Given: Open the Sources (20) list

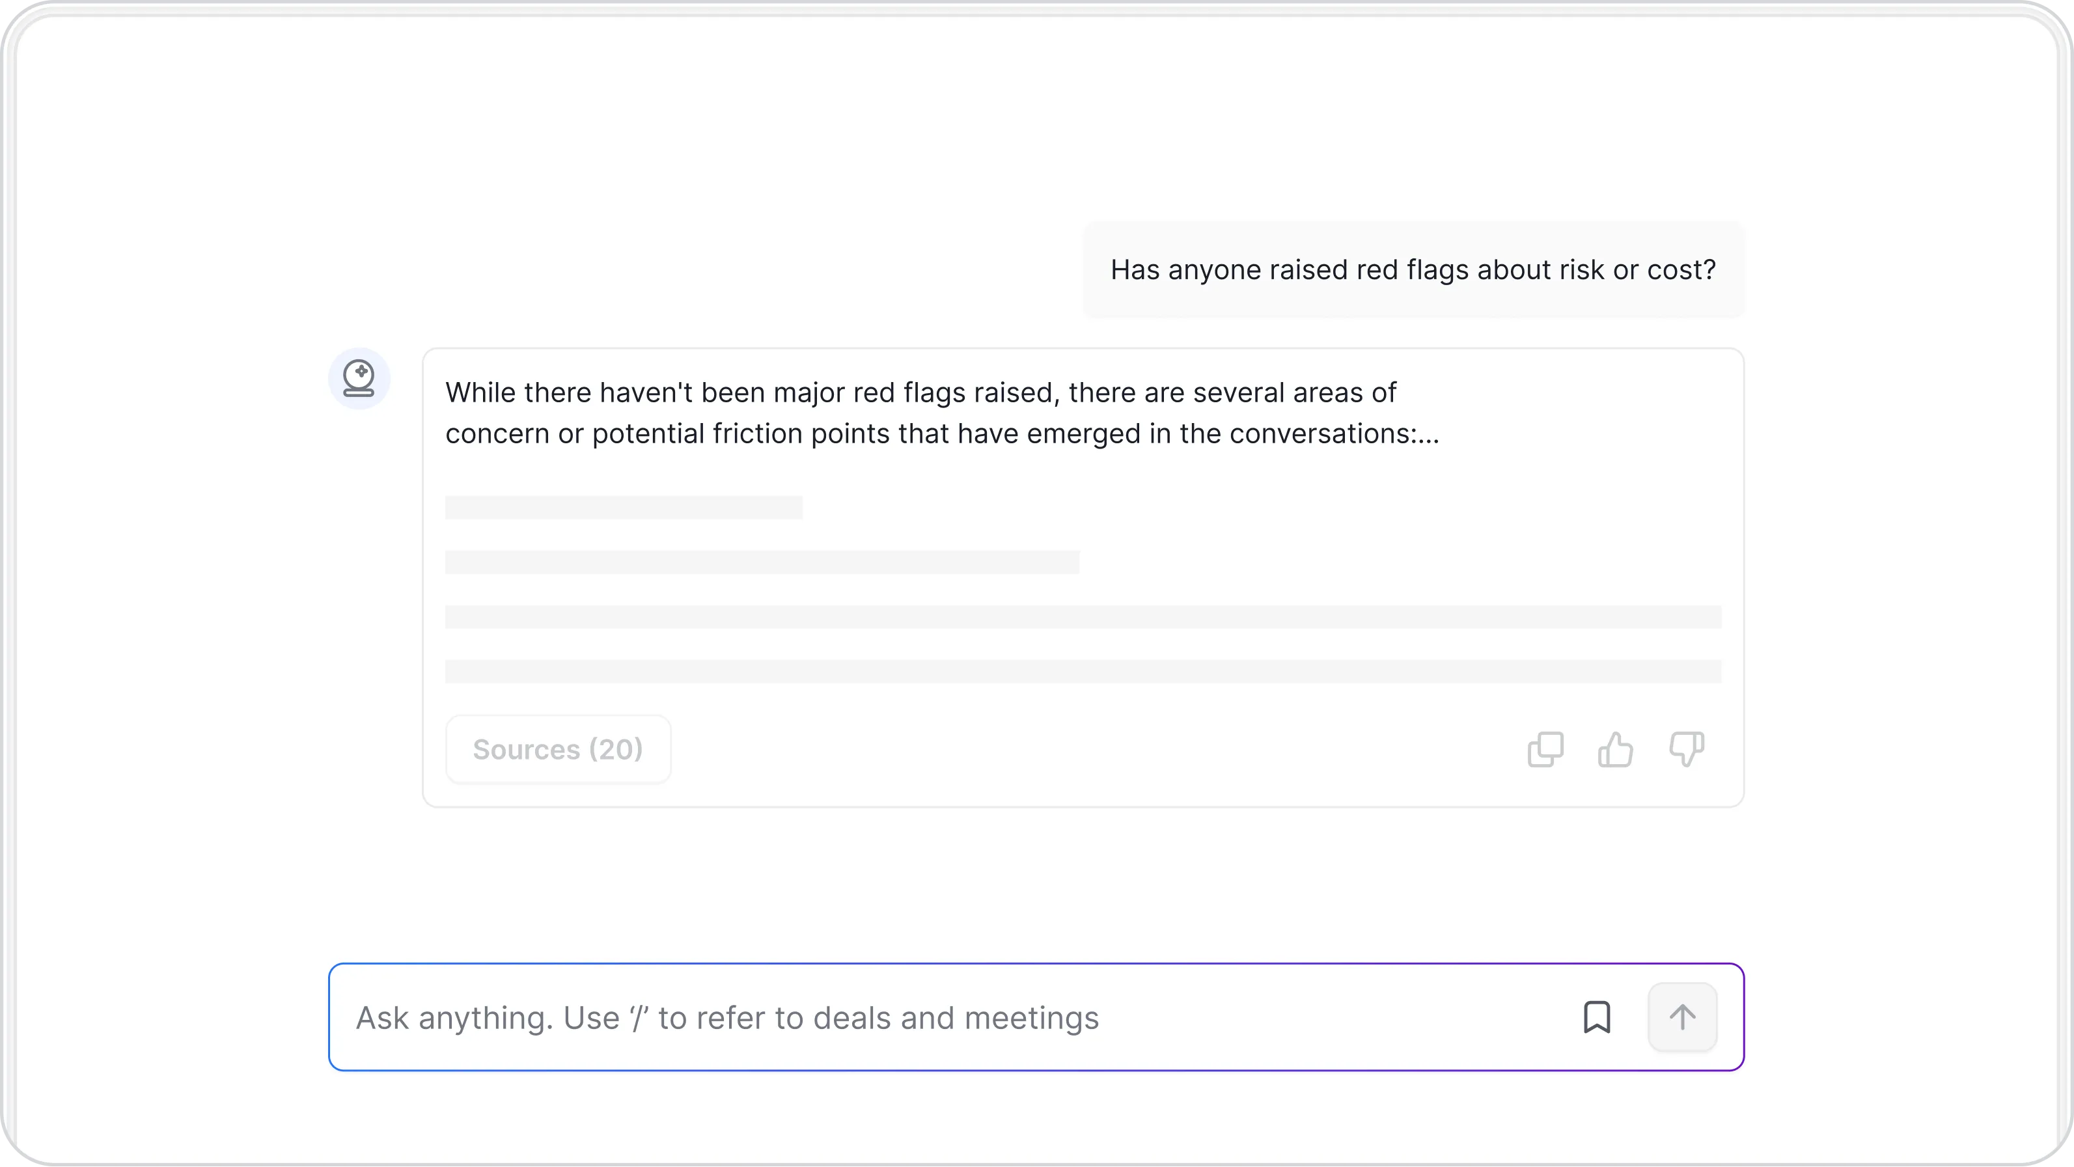Looking at the screenshot, I should [x=558, y=749].
